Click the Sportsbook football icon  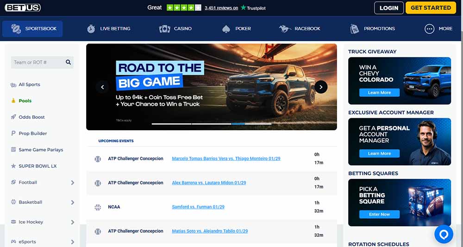(16, 29)
